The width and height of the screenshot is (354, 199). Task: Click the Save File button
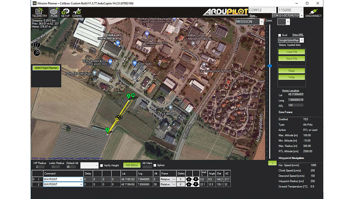coord(292,58)
